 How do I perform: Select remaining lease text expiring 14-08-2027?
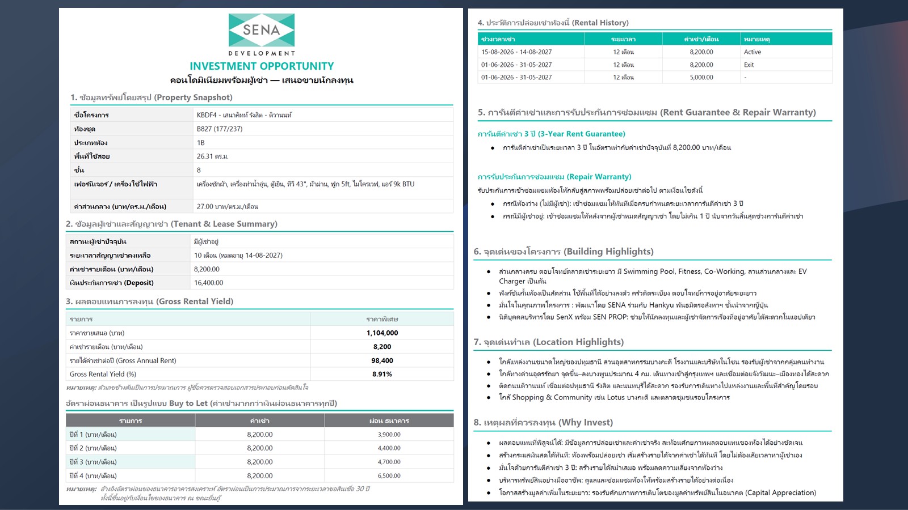point(238,256)
